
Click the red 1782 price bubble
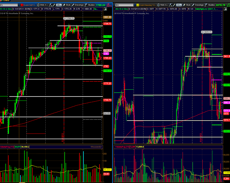106,66
